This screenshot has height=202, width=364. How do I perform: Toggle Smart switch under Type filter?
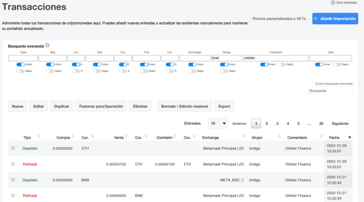point(20,65)
